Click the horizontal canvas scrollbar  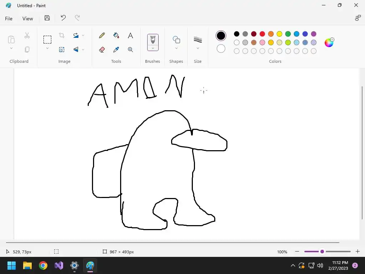click(173, 243)
